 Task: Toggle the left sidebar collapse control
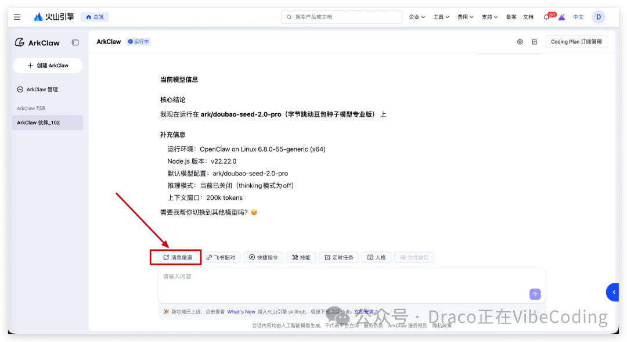[75, 42]
